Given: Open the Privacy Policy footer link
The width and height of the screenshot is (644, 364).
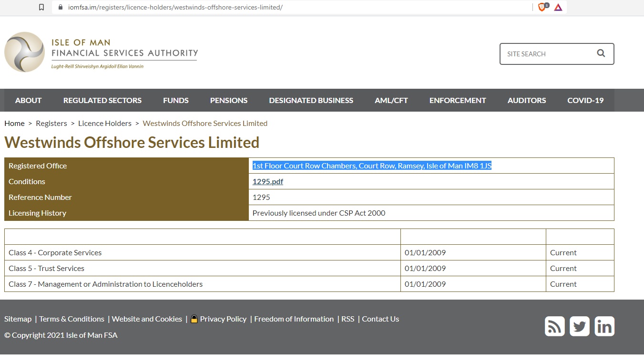Looking at the screenshot, I should pyautogui.click(x=223, y=319).
